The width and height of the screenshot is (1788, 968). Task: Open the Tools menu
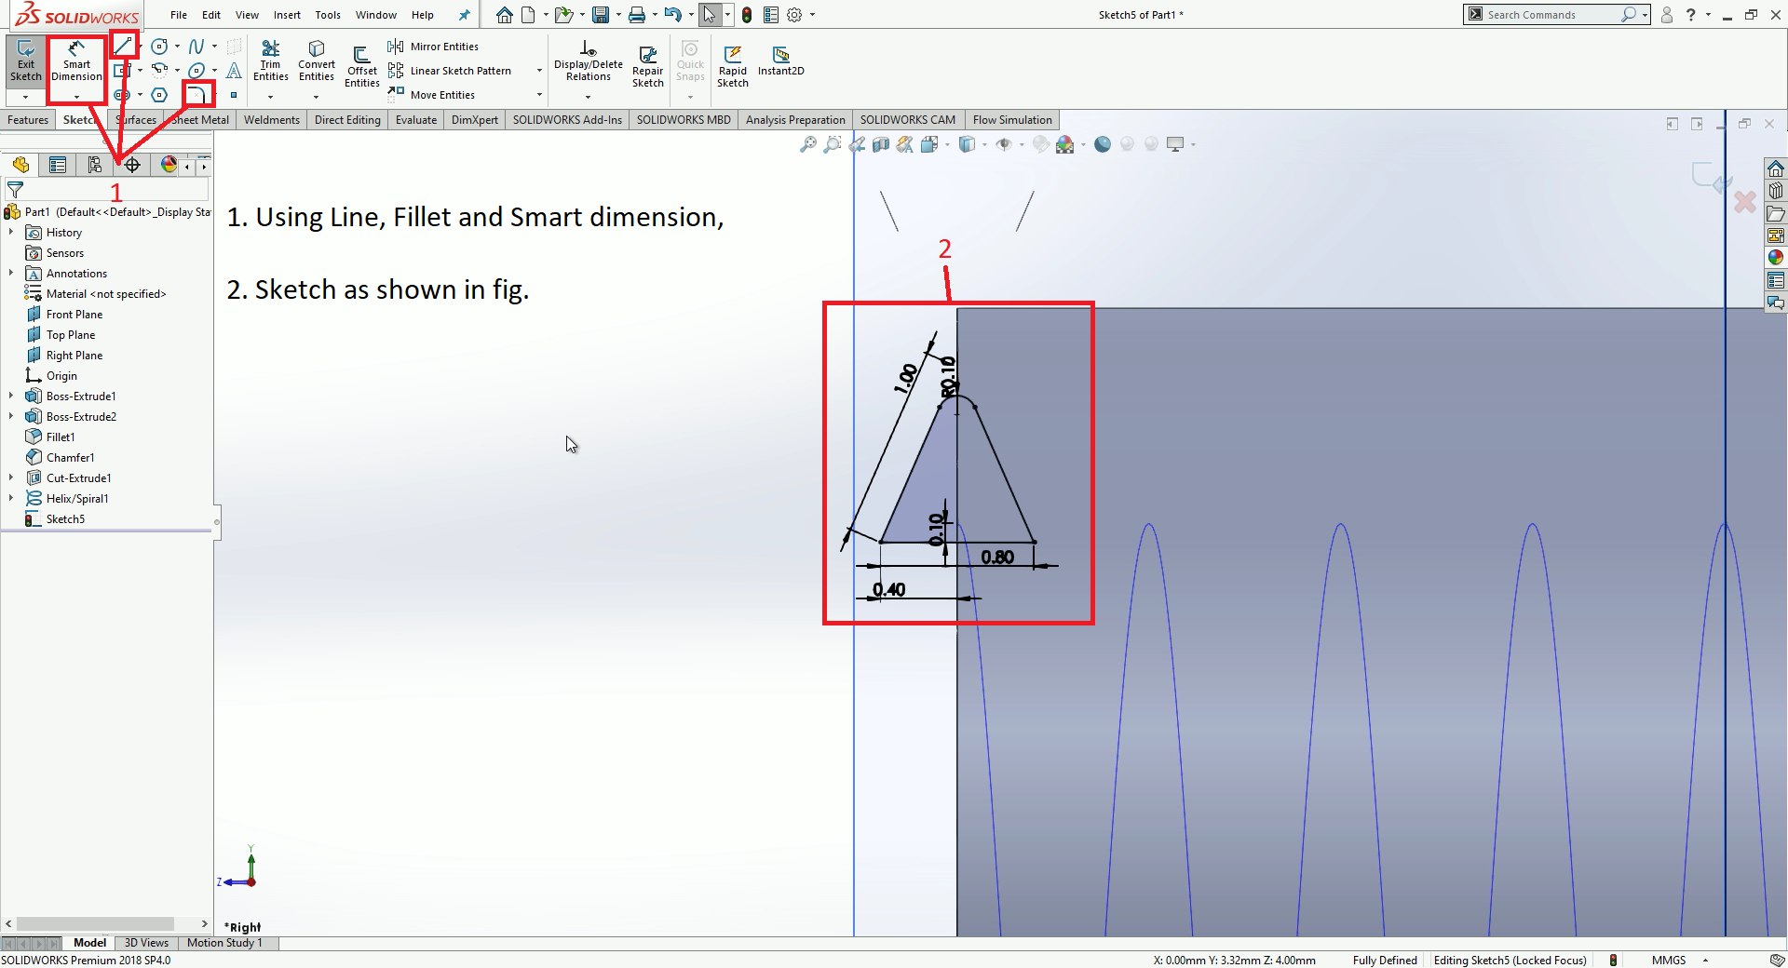point(328,15)
